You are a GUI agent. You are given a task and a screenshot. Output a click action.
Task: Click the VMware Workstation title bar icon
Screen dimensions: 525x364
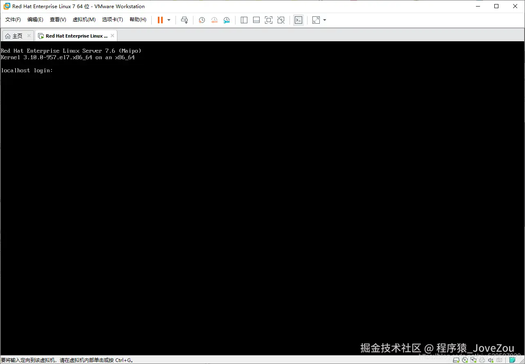tap(7, 6)
